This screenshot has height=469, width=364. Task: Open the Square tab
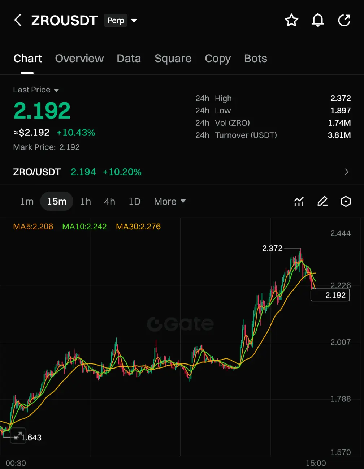(x=173, y=59)
